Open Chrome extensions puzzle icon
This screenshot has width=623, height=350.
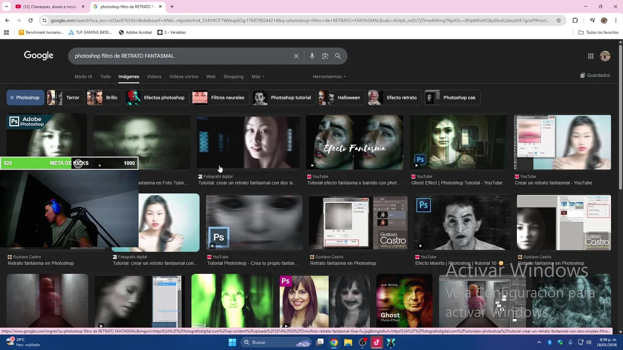(575, 20)
